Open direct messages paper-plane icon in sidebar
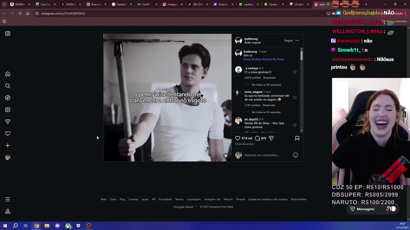Image resolution: width=410 pixels, height=230 pixels. click(x=8, y=122)
